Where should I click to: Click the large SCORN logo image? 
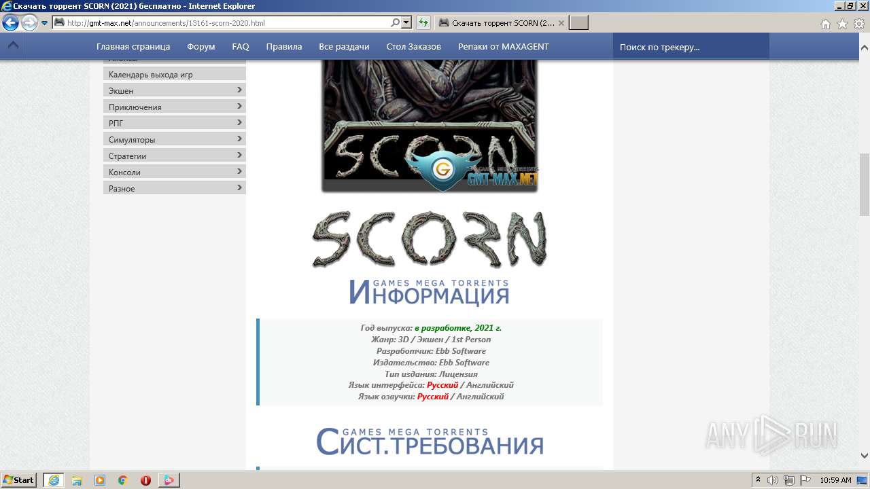tap(430, 239)
